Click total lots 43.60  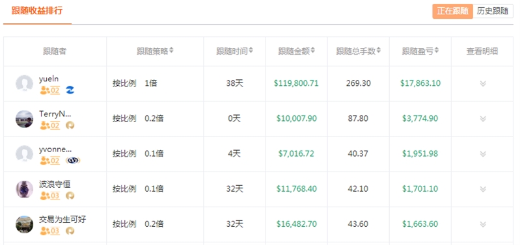click(x=358, y=224)
